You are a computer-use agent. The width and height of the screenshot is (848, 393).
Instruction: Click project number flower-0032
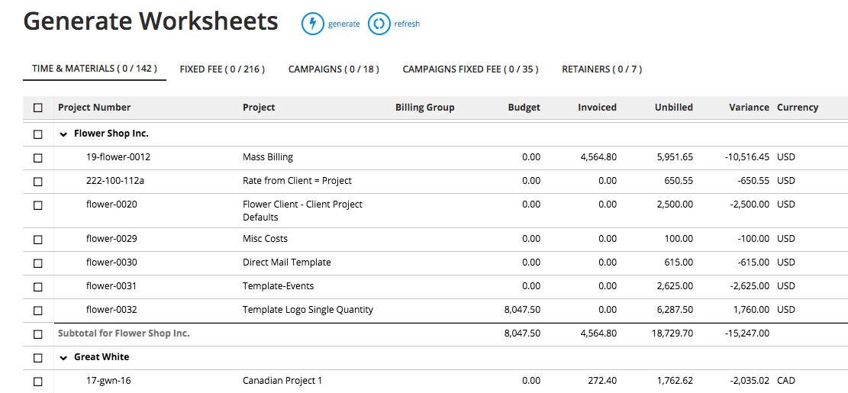click(x=111, y=310)
